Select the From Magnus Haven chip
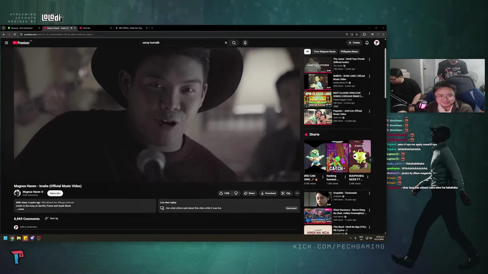The height and width of the screenshot is (274, 488). click(x=325, y=51)
